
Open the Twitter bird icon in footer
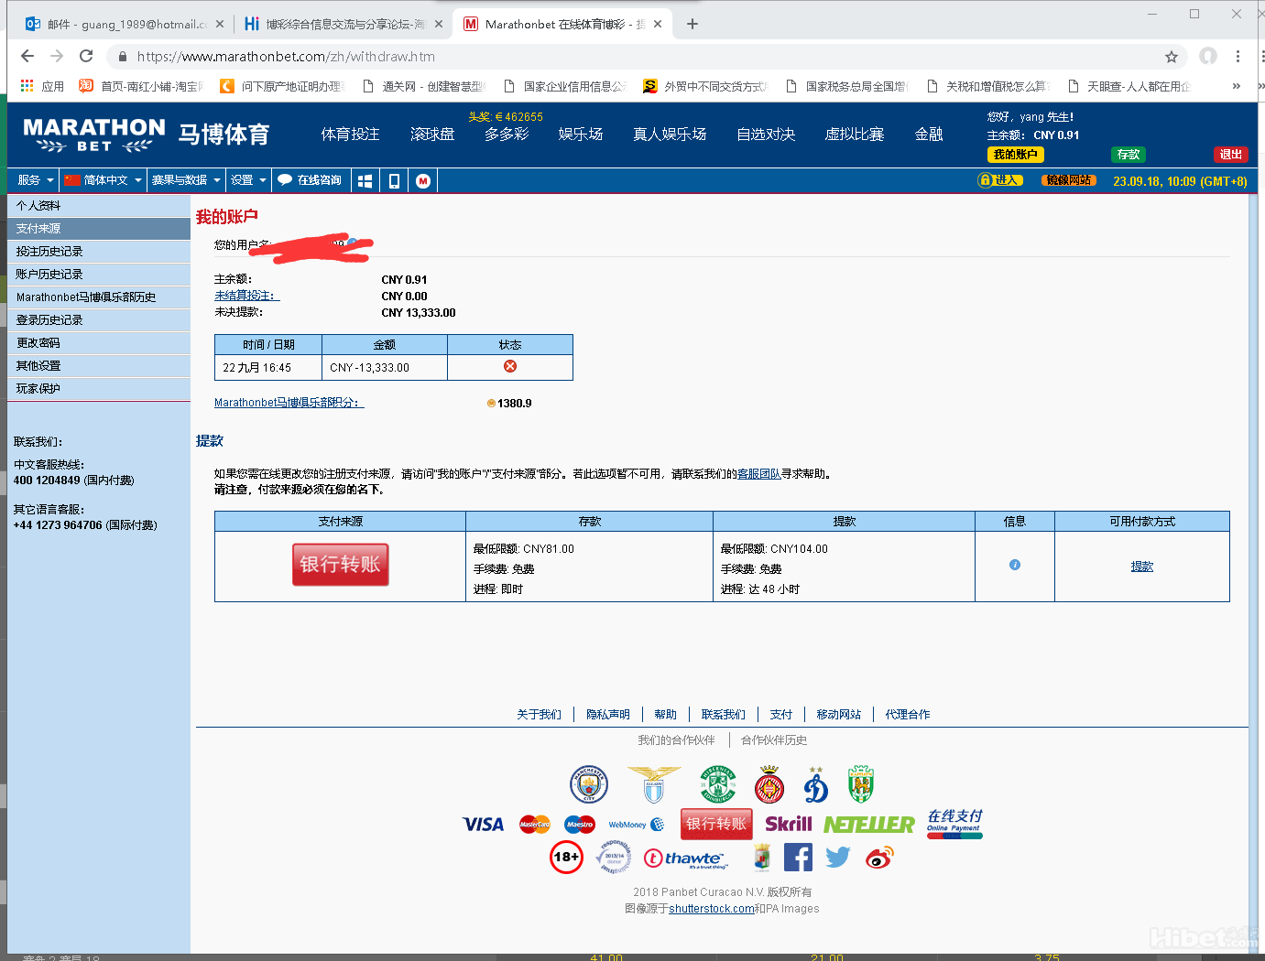tap(837, 858)
